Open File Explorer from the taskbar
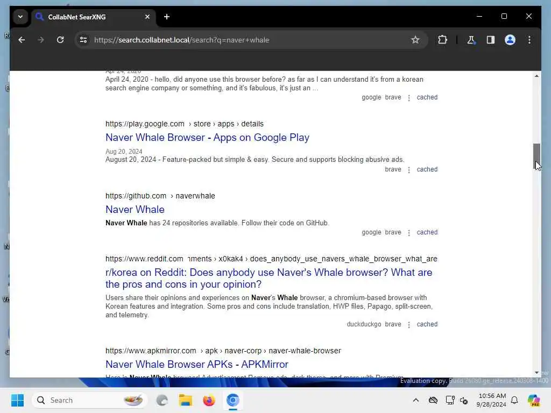 (x=185, y=400)
